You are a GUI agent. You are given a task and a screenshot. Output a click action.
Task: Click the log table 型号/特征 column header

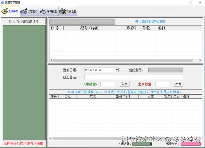(123, 97)
